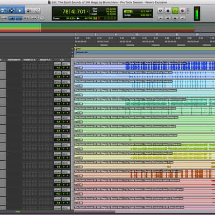Select the Pencil tool

pyautogui.click(x=37, y=11)
